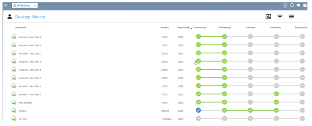
Task: Open the search magnifier icon
Action: [x=292, y=5]
